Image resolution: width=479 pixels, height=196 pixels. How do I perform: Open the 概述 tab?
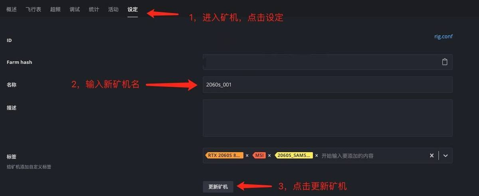tap(12, 10)
